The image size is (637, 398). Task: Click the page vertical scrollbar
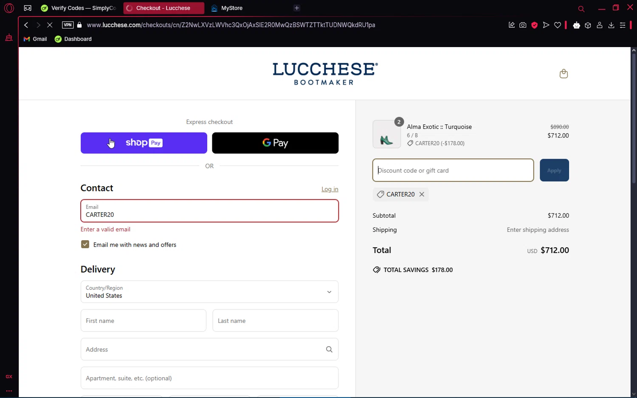coord(634,119)
